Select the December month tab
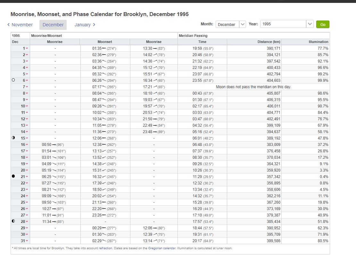This screenshot has height=255, width=356. tap(53, 25)
